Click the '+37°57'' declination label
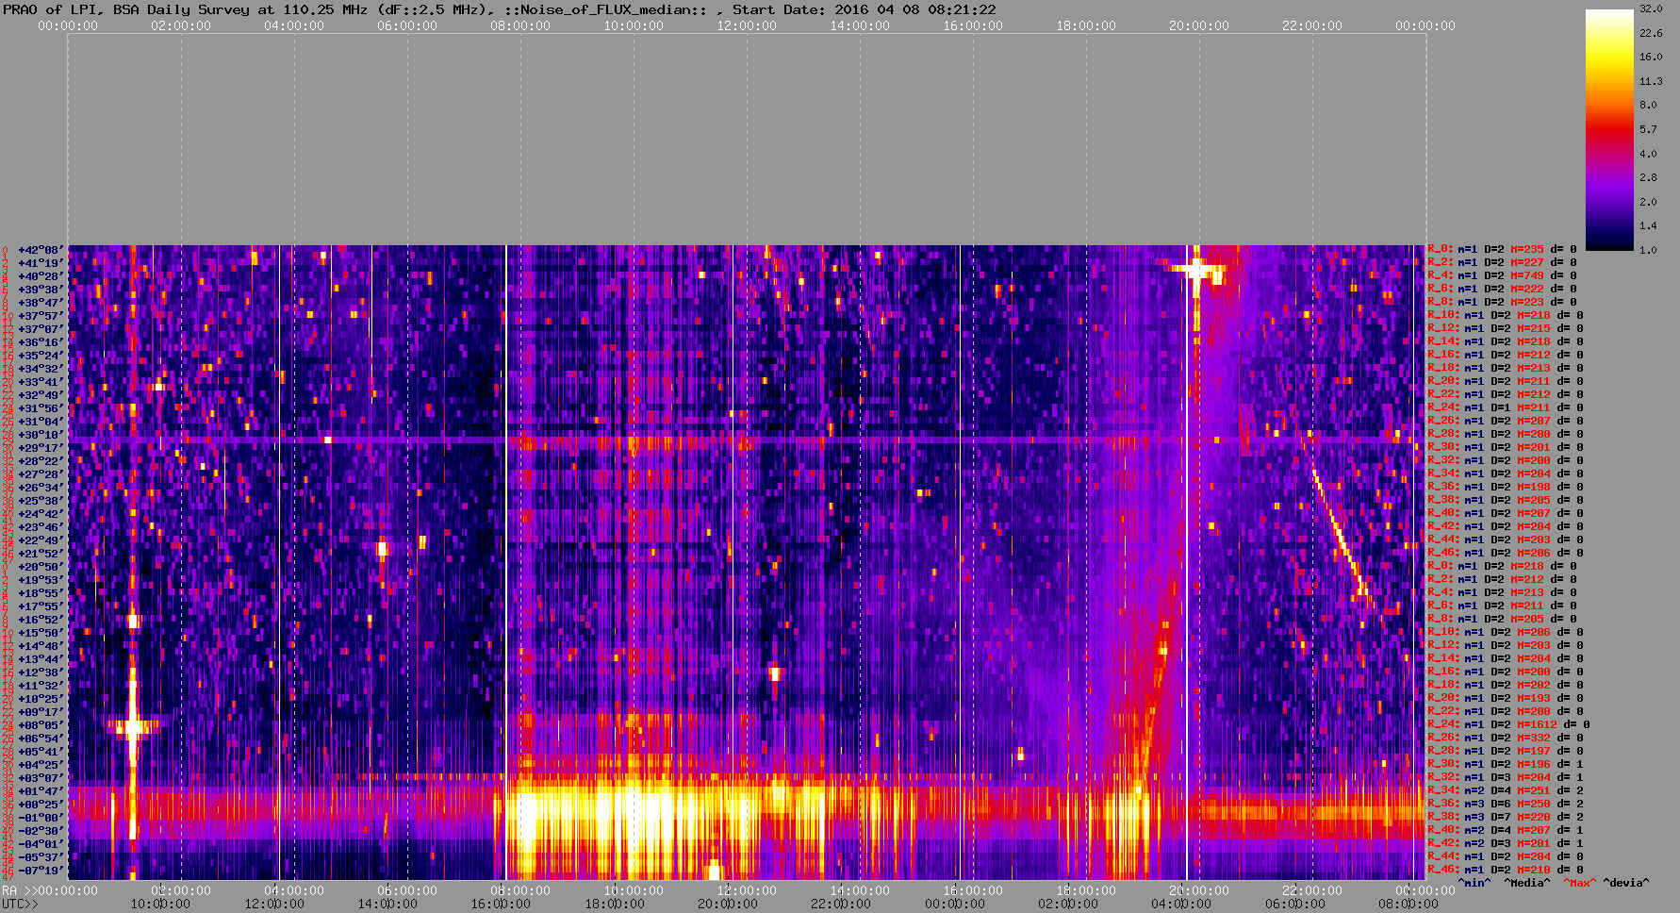 click(x=41, y=316)
